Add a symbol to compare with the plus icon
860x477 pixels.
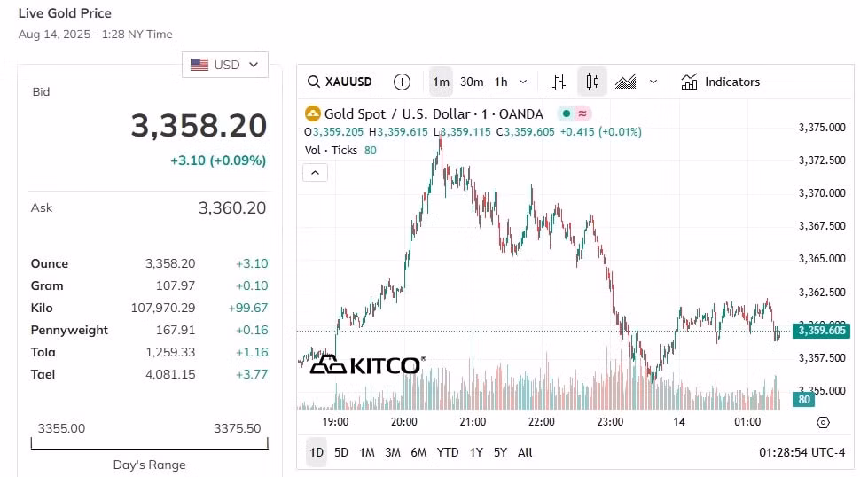click(402, 82)
